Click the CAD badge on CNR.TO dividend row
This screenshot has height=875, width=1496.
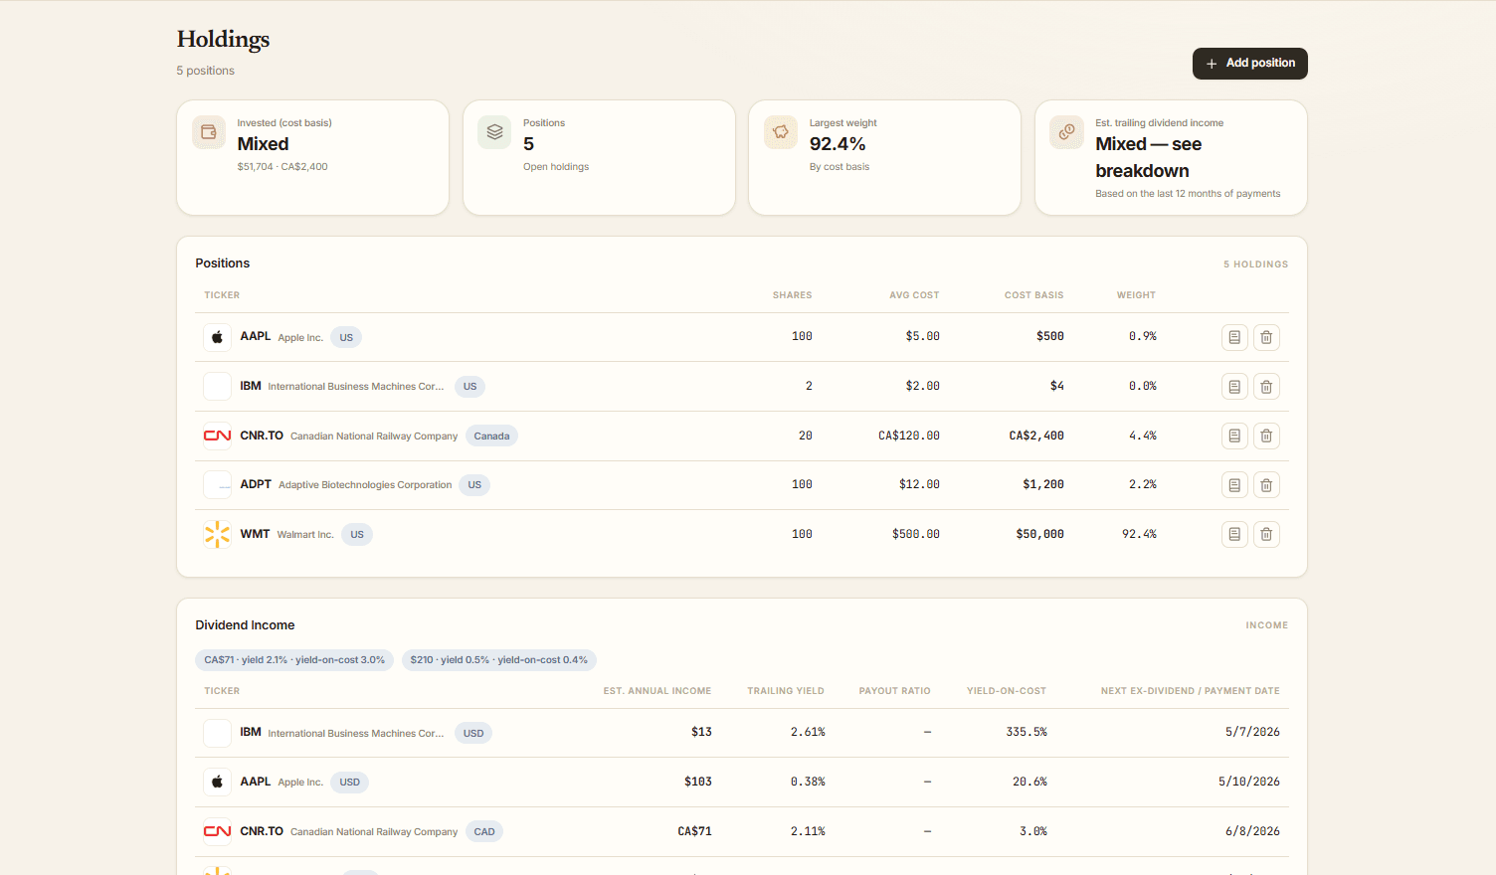(484, 831)
